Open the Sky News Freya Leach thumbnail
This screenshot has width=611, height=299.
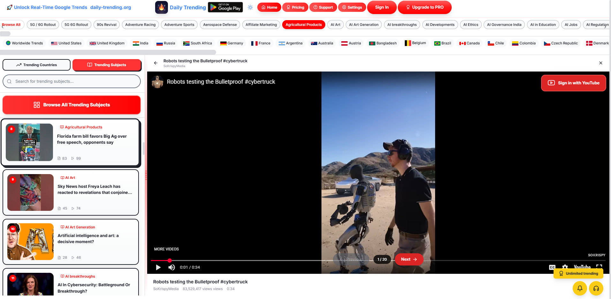(x=30, y=192)
